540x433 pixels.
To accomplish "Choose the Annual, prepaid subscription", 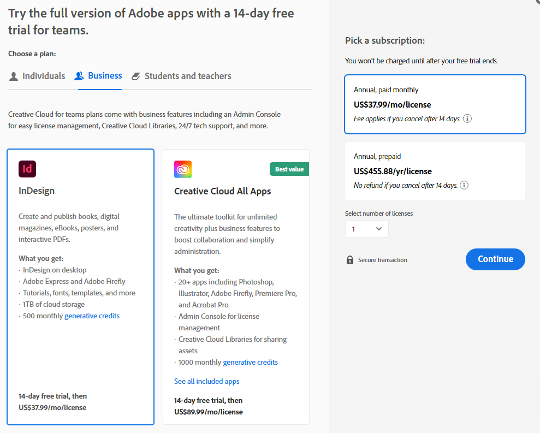I will tap(435, 171).
